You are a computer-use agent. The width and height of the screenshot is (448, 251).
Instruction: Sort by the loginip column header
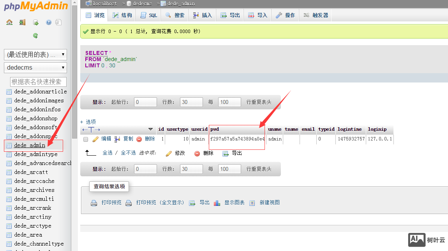coord(377,129)
